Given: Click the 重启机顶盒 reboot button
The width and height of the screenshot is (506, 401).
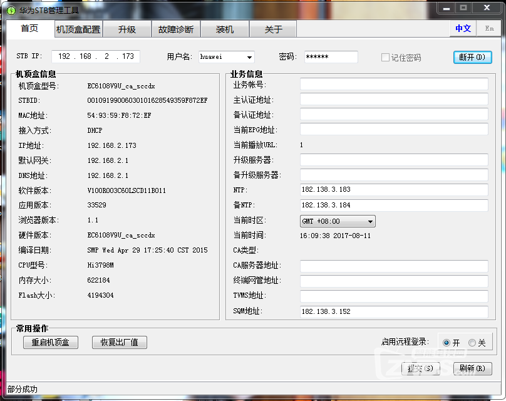Looking at the screenshot, I should coord(50,342).
